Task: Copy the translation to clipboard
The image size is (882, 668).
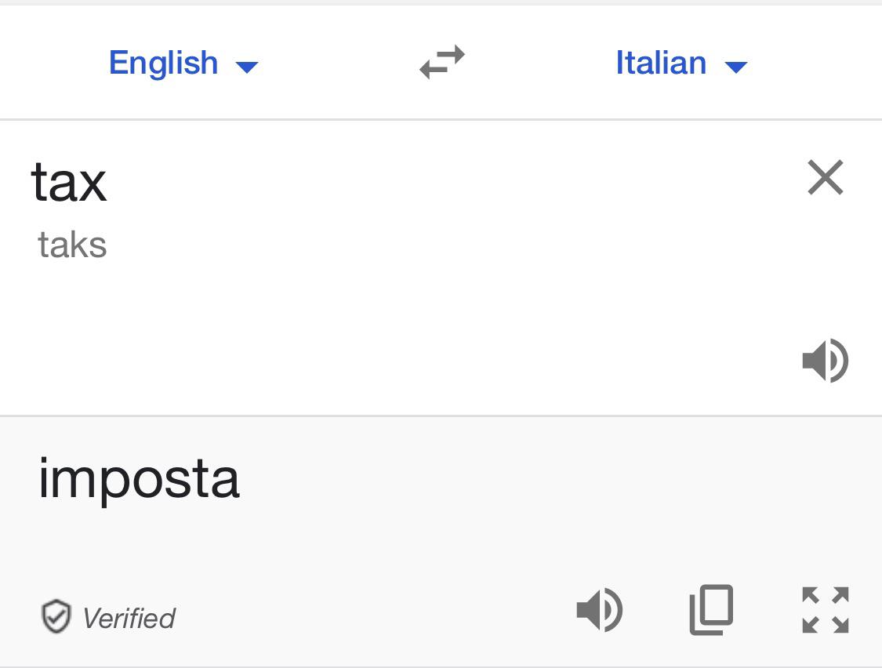Action: pos(711,610)
